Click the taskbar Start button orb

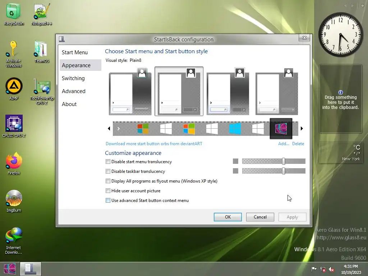10,269
